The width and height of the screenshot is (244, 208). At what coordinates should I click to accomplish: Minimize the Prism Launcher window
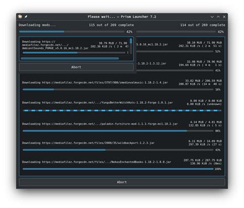(212, 17)
